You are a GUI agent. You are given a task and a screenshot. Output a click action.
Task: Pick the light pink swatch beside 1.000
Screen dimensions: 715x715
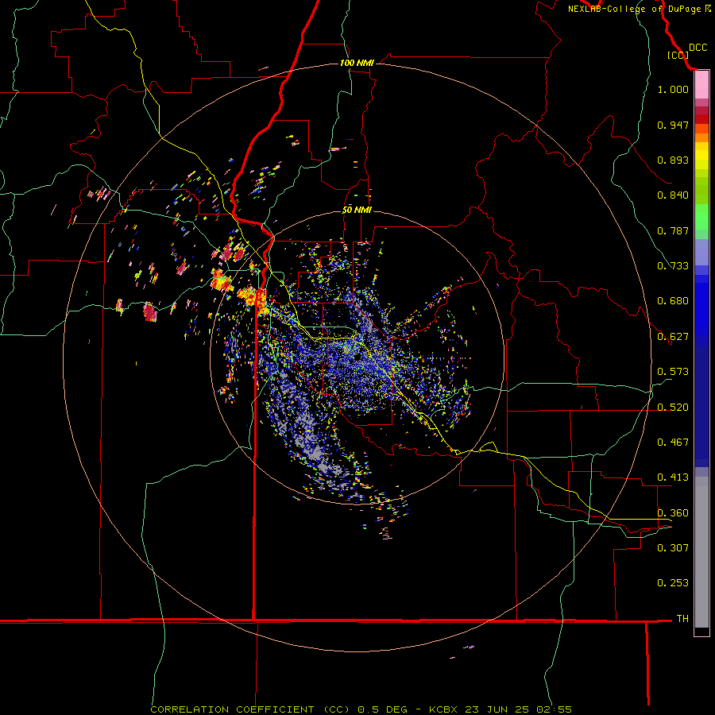pos(701,85)
